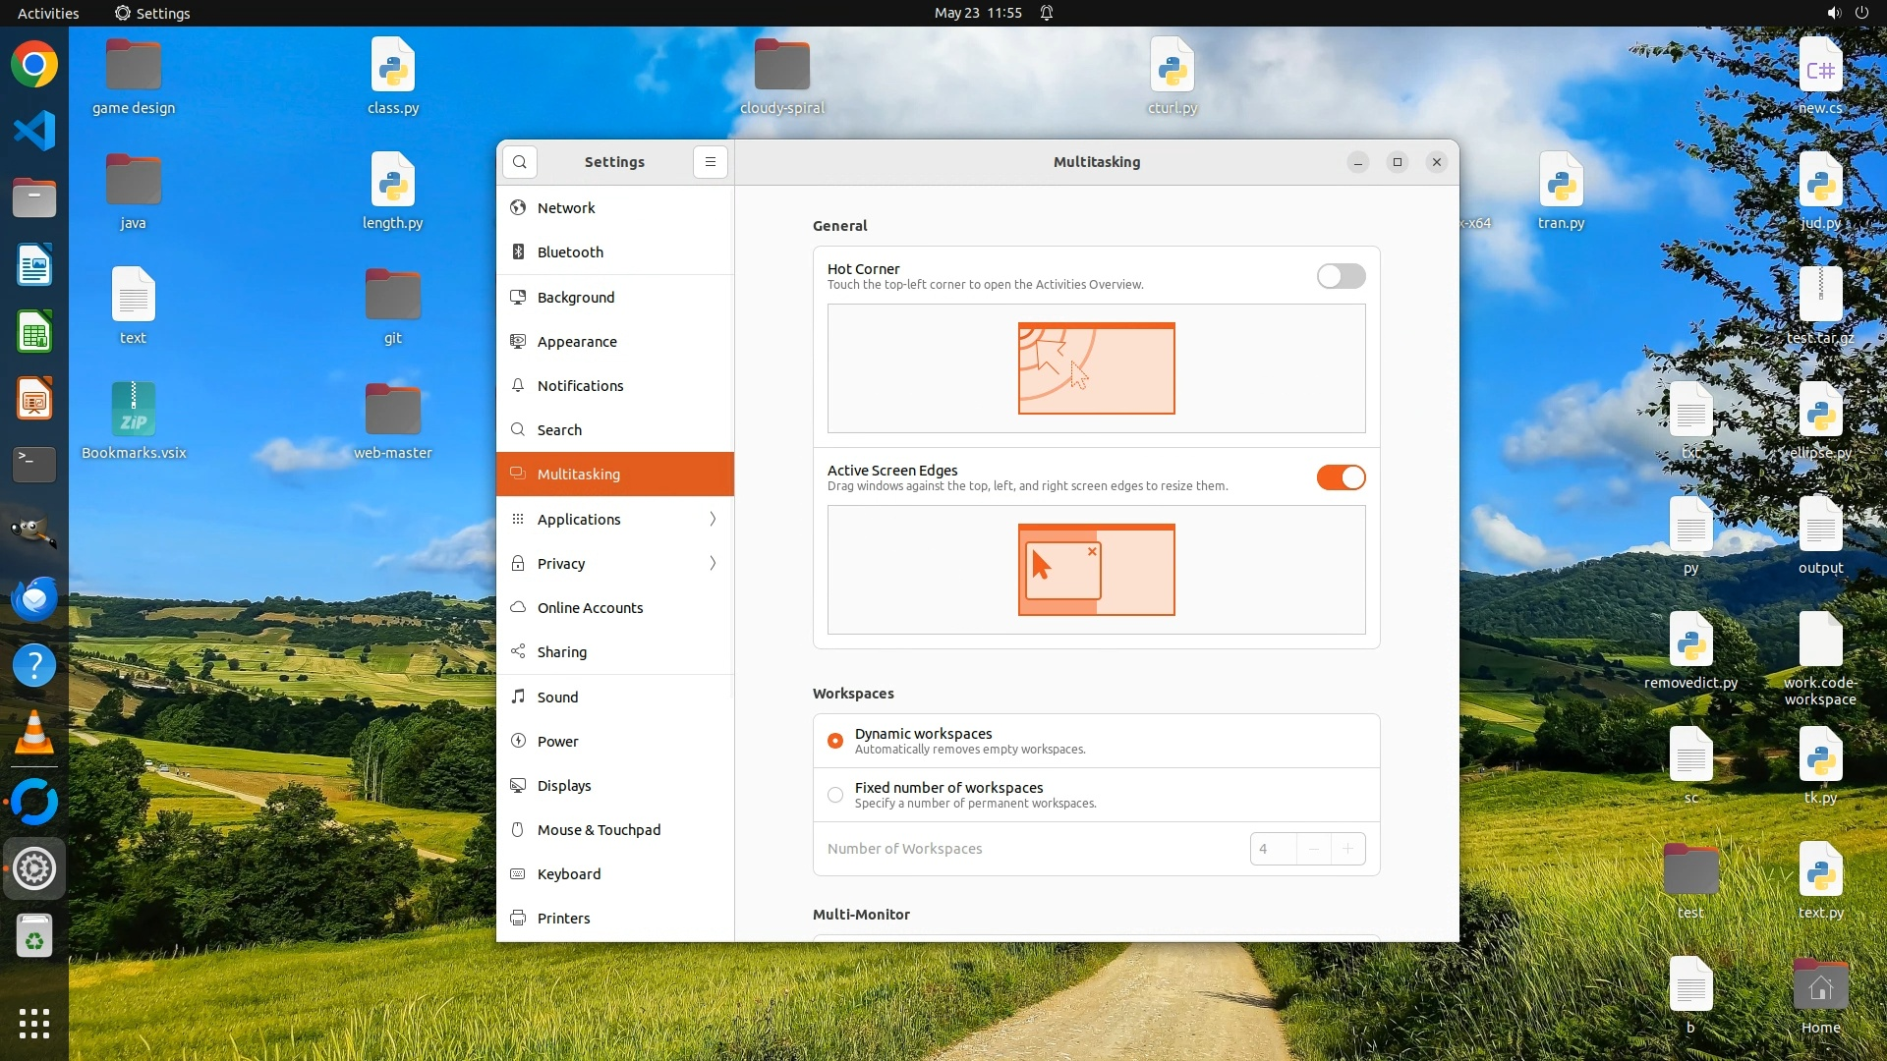Open the notification bell in top bar

(1047, 13)
